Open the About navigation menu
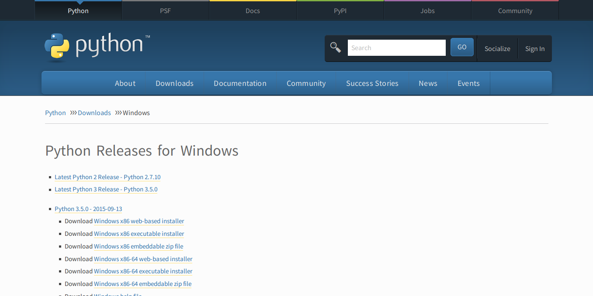 point(125,83)
